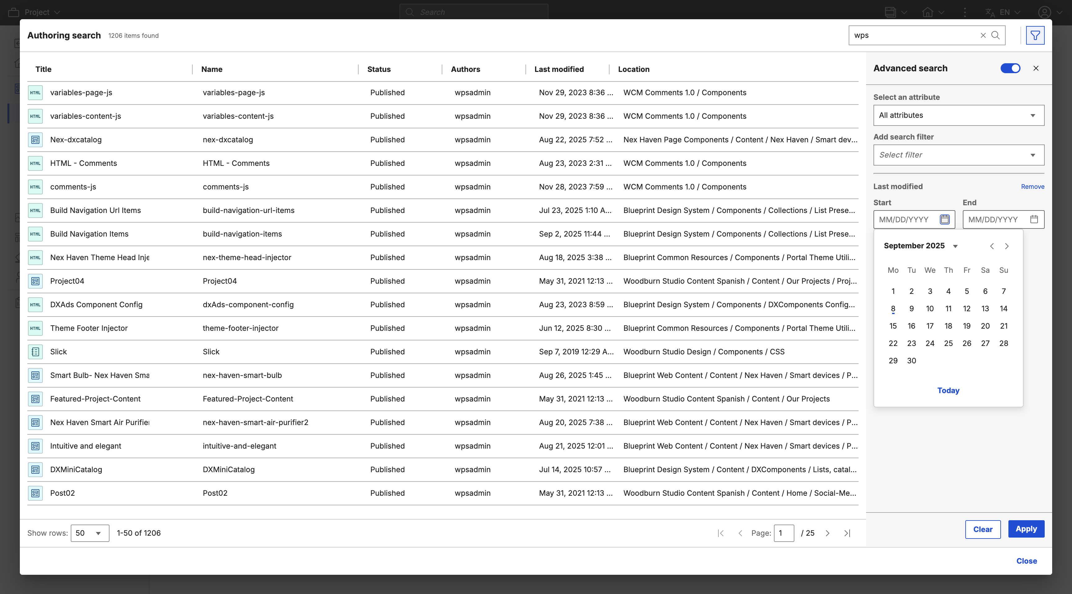Open the Start date calendar icon
Image resolution: width=1072 pixels, height=594 pixels.
tap(945, 219)
